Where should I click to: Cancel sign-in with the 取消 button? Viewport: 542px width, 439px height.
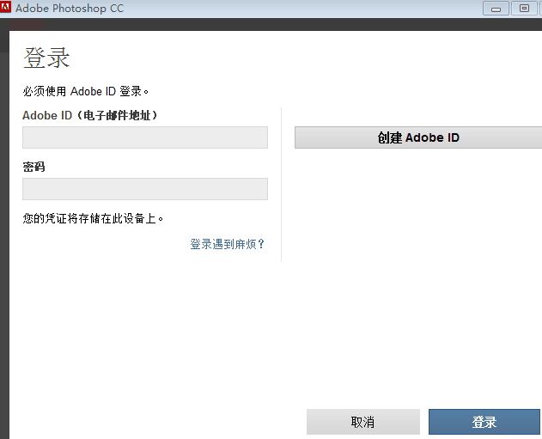point(363,422)
